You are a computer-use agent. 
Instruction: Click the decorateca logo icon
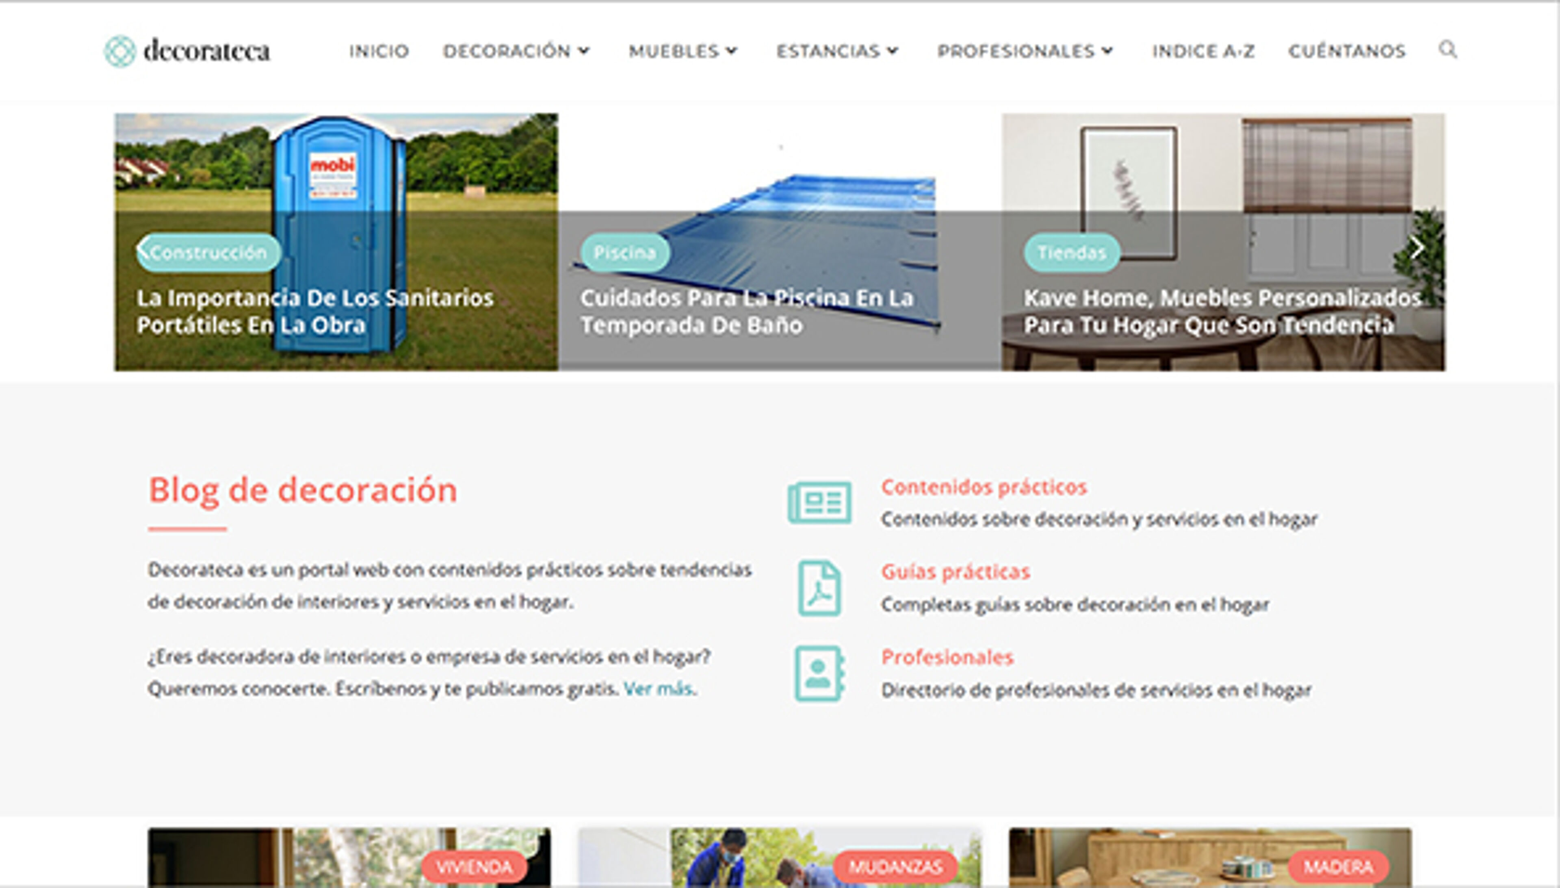tap(119, 51)
